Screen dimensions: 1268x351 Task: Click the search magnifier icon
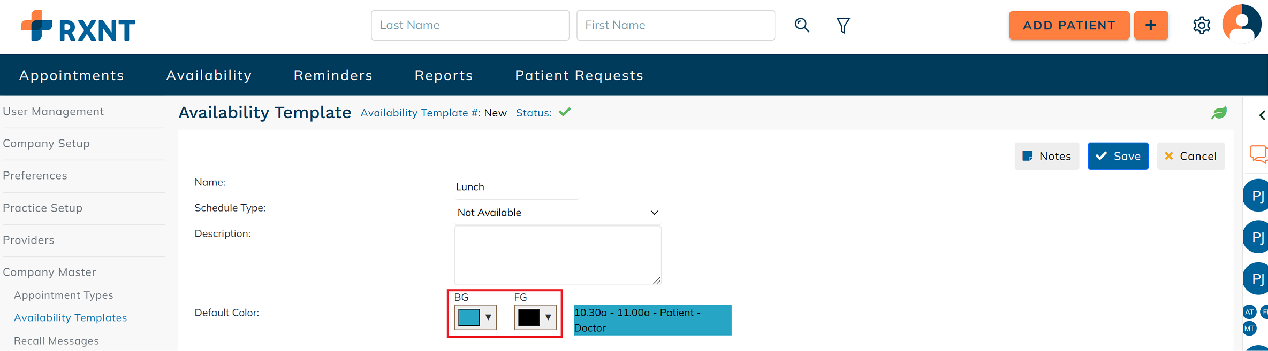pyautogui.click(x=801, y=25)
